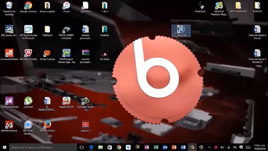268x151 pixels.
Task: Open Chrome from the taskbar
Action: 119,147
